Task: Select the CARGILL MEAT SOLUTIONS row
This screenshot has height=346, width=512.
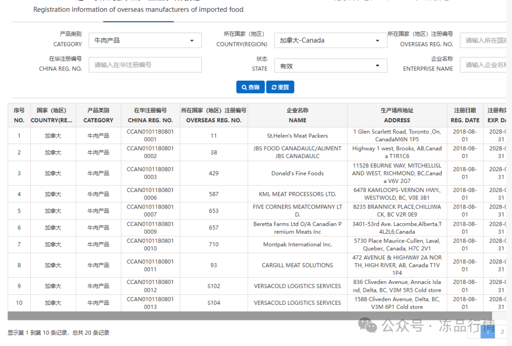Action: (297, 265)
